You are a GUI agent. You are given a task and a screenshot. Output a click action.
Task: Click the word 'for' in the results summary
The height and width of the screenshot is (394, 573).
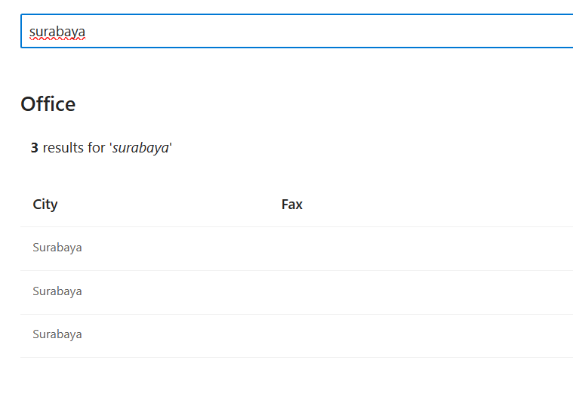coord(96,148)
